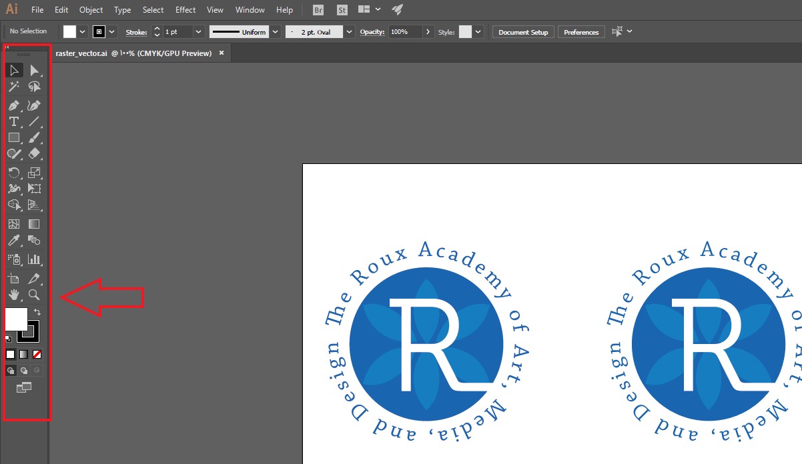Pick the Lasso tool
Viewport: 802px width, 464px height.
click(x=35, y=87)
